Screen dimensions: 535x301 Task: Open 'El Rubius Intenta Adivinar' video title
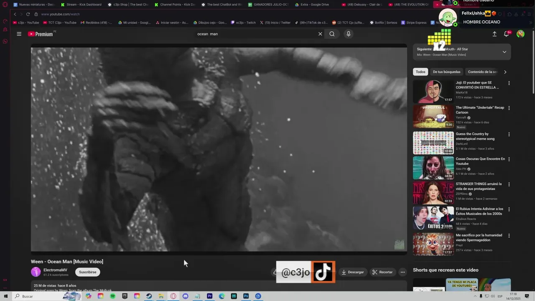point(479,211)
